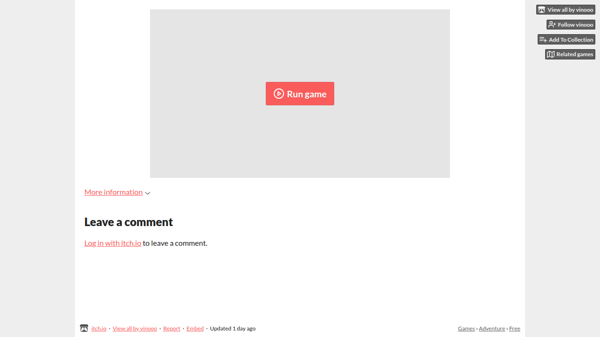The width and height of the screenshot is (600, 337).
Task: Open the Embed link in footer
Action: tap(195, 329)
